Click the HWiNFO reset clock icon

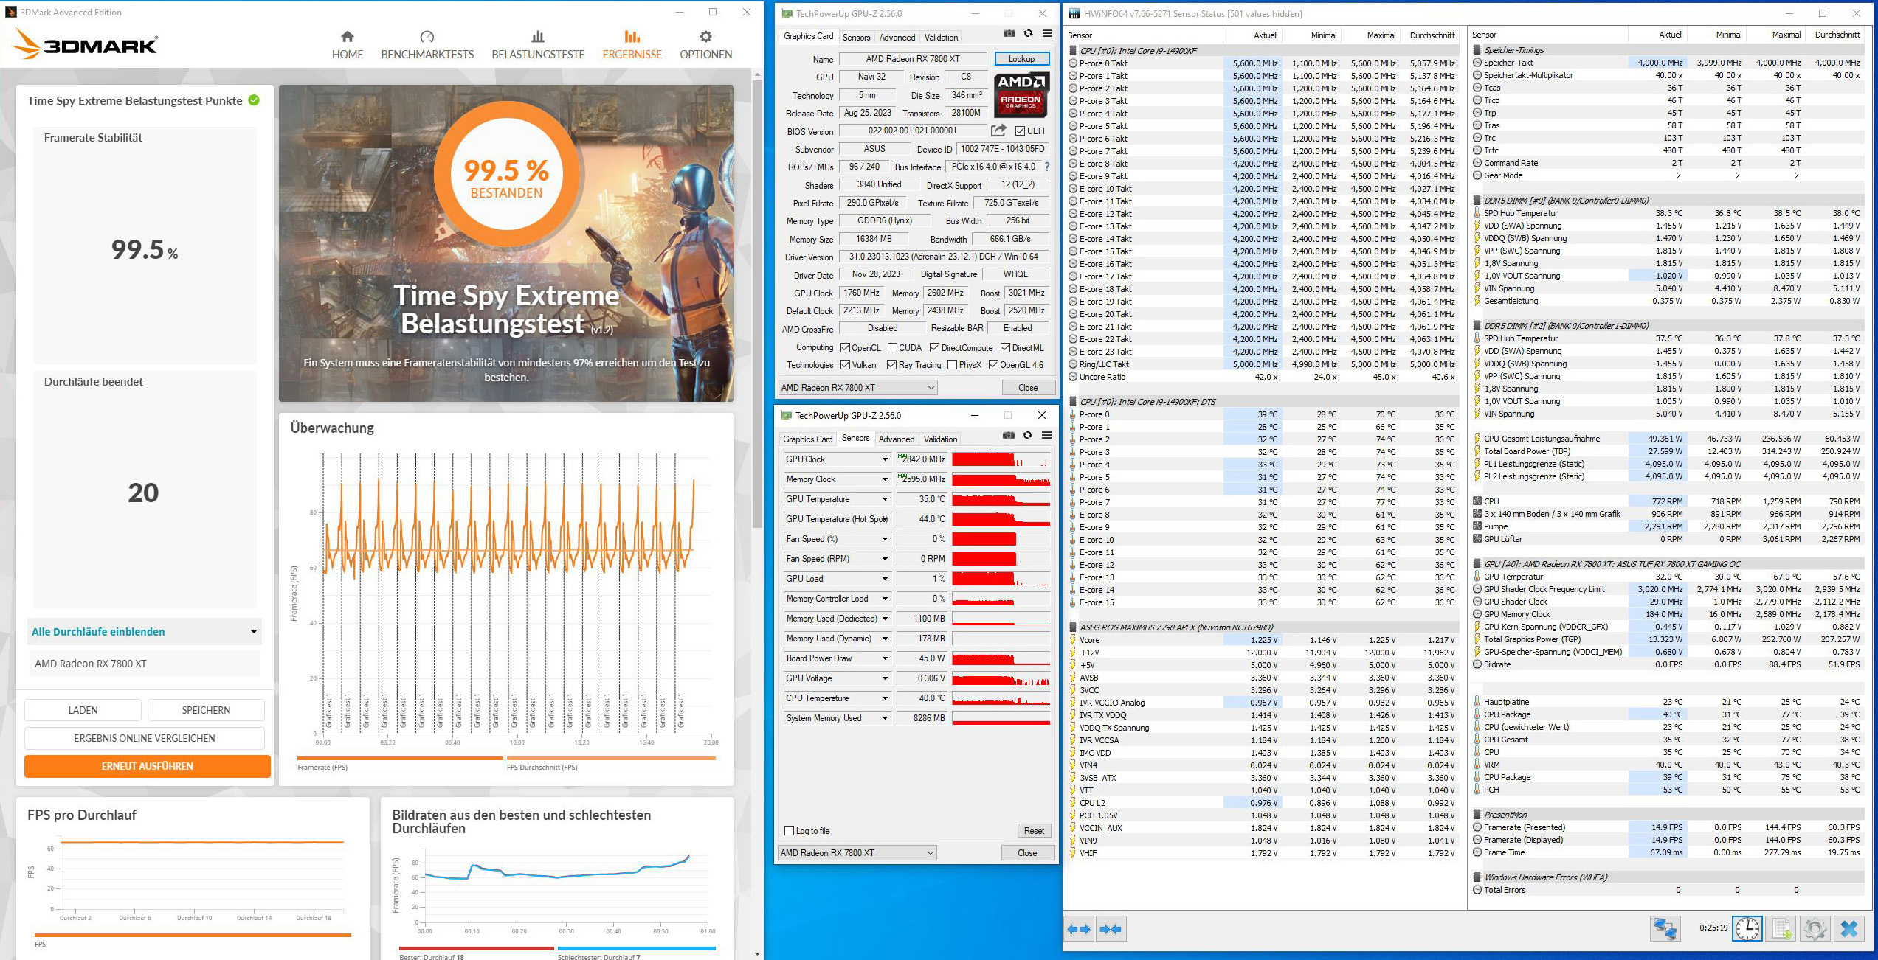tap(1747, 929)
